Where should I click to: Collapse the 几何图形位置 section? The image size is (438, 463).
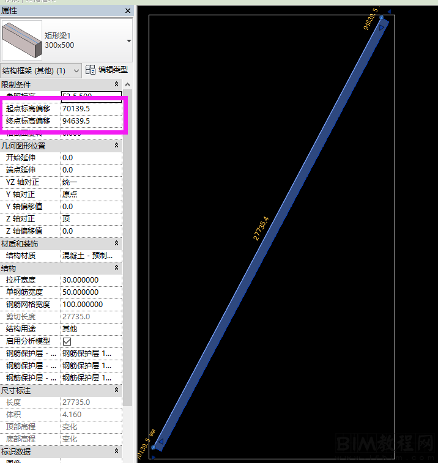[116, 146]
